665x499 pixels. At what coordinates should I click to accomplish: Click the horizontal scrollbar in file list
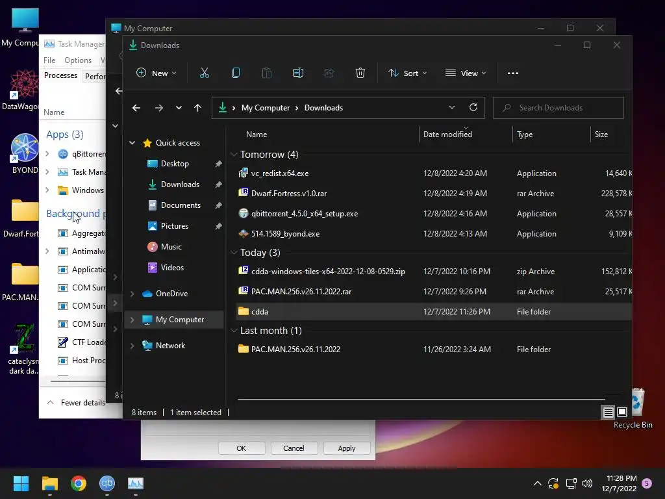pyautogui.click(x=421, y=400)
